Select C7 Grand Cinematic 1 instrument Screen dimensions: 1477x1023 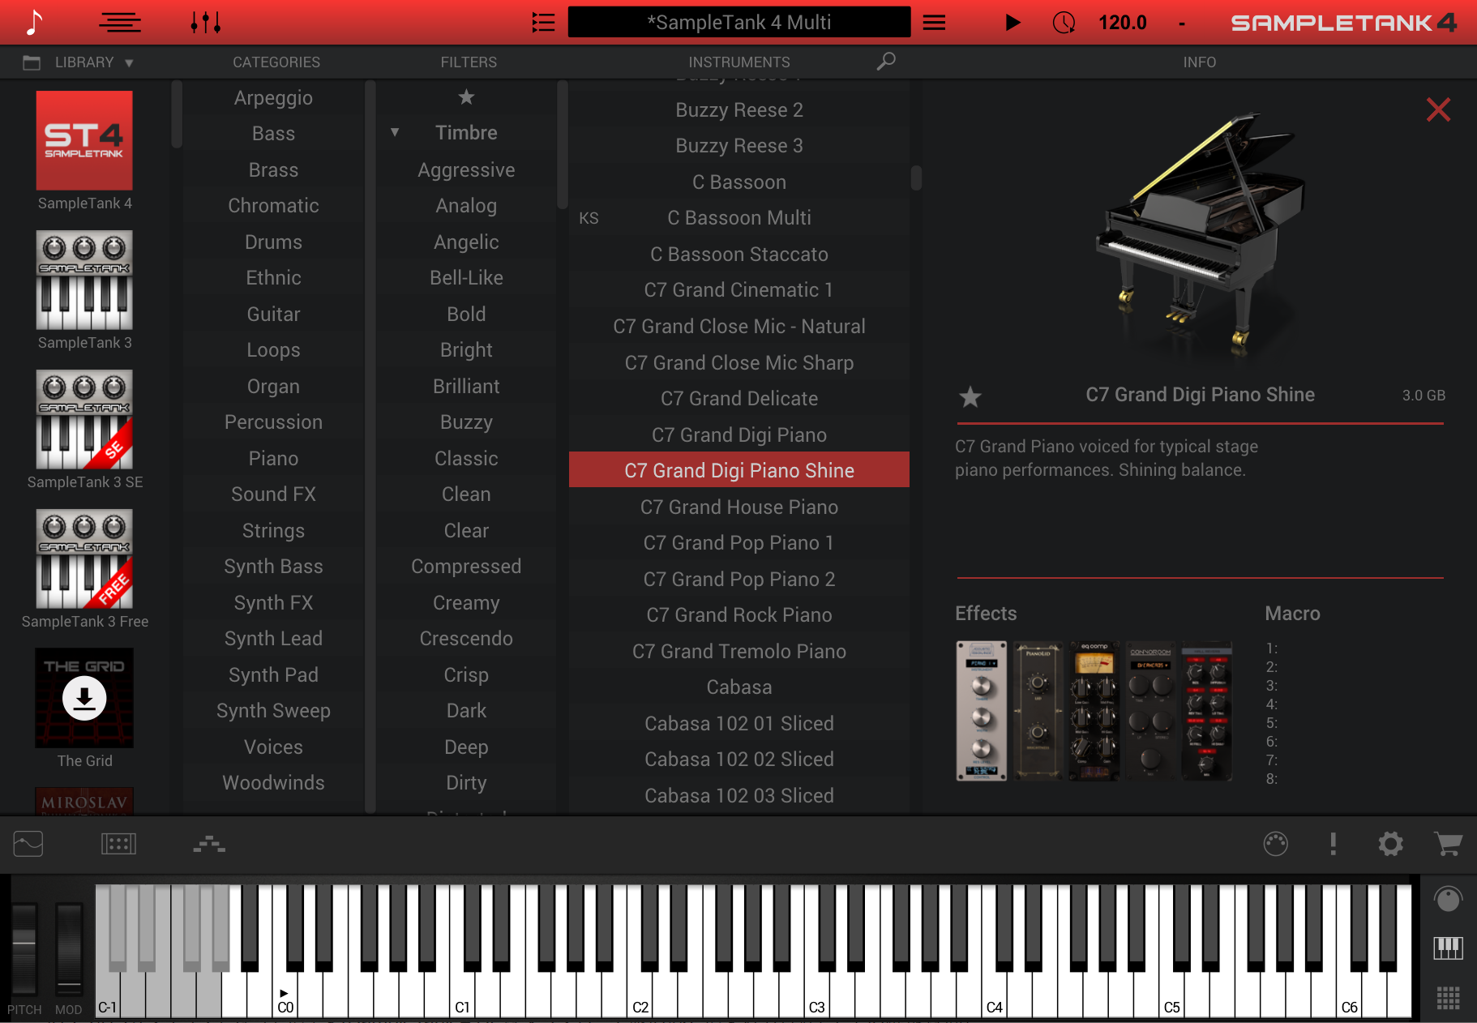coord(739,290)
